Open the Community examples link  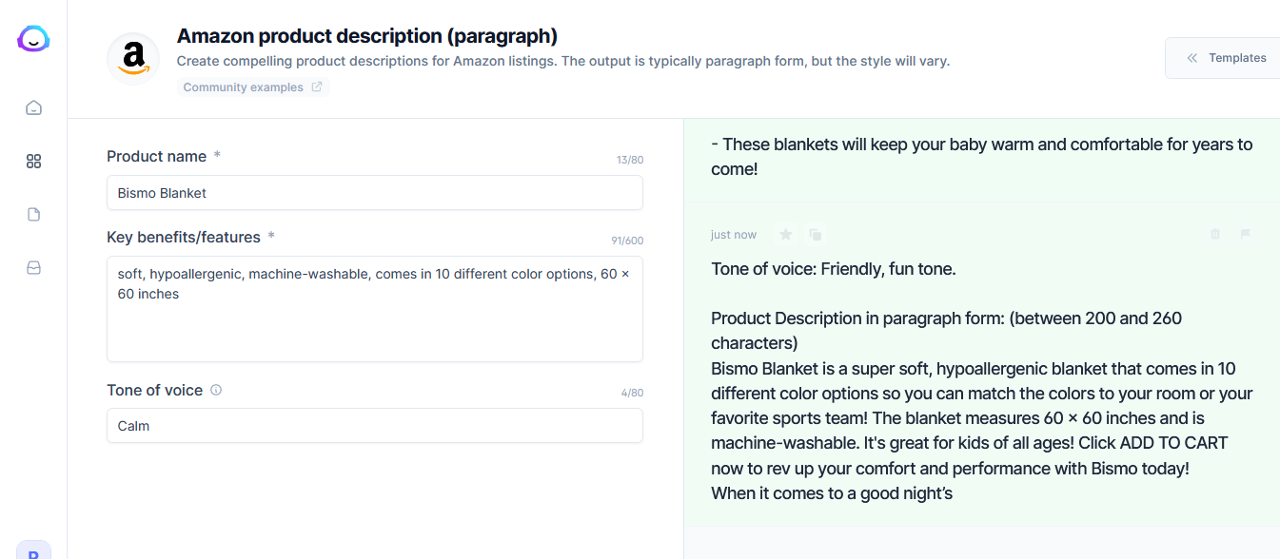point(252,87)
